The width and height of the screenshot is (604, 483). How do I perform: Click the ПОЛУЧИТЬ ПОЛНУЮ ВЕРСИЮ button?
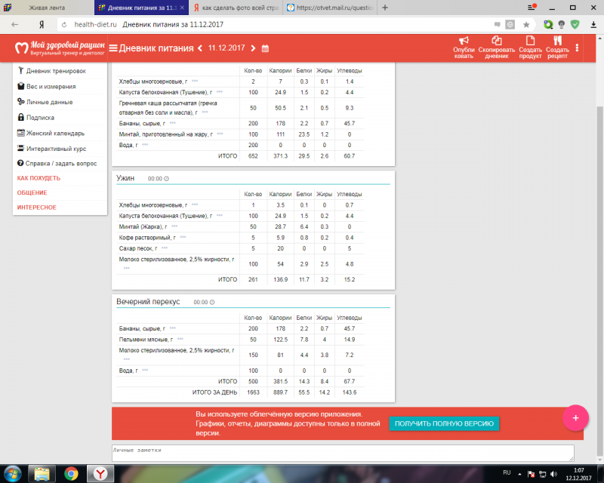[x=444, y=423]
